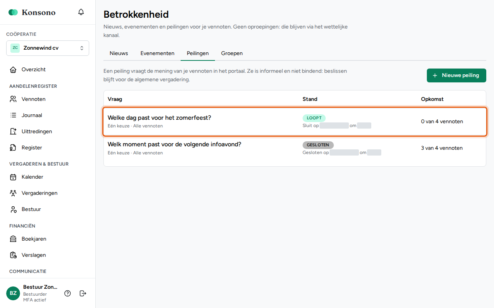
Task: Go to Vennoten via the people icon
Action: [13, 99]
